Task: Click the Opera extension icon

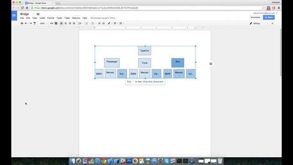Action: tap(274, 8)
